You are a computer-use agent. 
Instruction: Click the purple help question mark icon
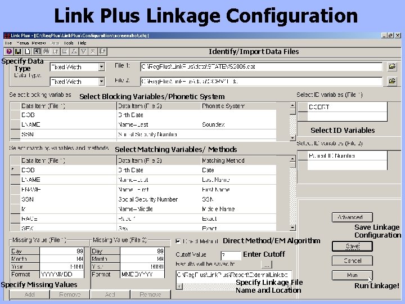point(9,51)
